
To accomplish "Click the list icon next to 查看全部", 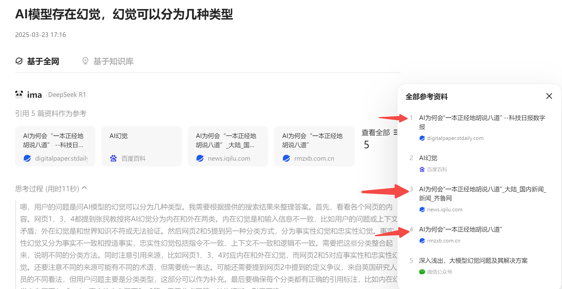I will (x=396, y=132).
